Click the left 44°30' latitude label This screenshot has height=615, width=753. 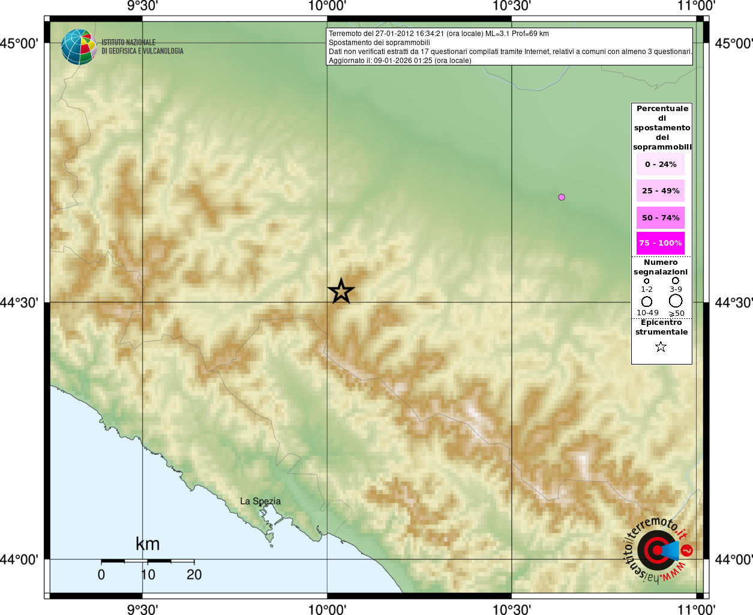pyautogui.click(x=19, y=302)
